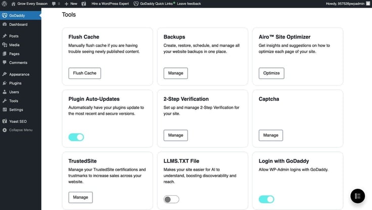Click the WordPress logo icon in admin bar
The height and width of the screenshot is (210, 372).
click(4, 4)
